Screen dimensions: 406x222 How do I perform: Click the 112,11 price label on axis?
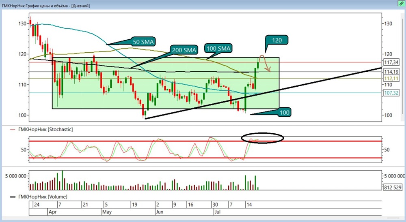[x=391, y=78]
